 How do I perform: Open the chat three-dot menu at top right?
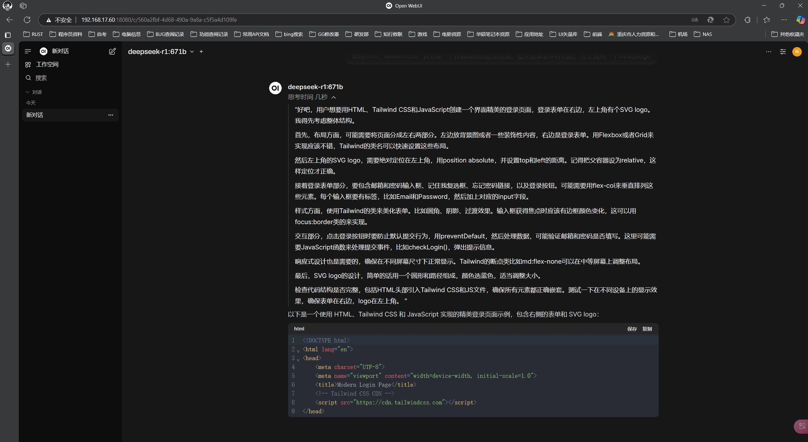pyautogui.click(x=769, y=52)
